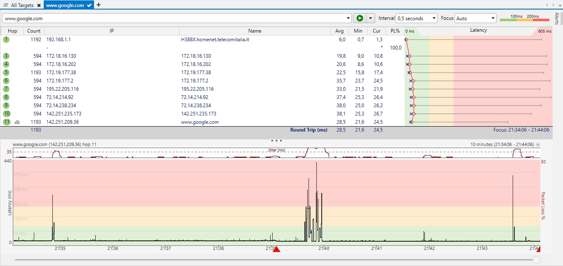The image size is (563, 266).
Task: Click the name H388X.homenet.telecomitalia.it
Action: tap(215, 40)
